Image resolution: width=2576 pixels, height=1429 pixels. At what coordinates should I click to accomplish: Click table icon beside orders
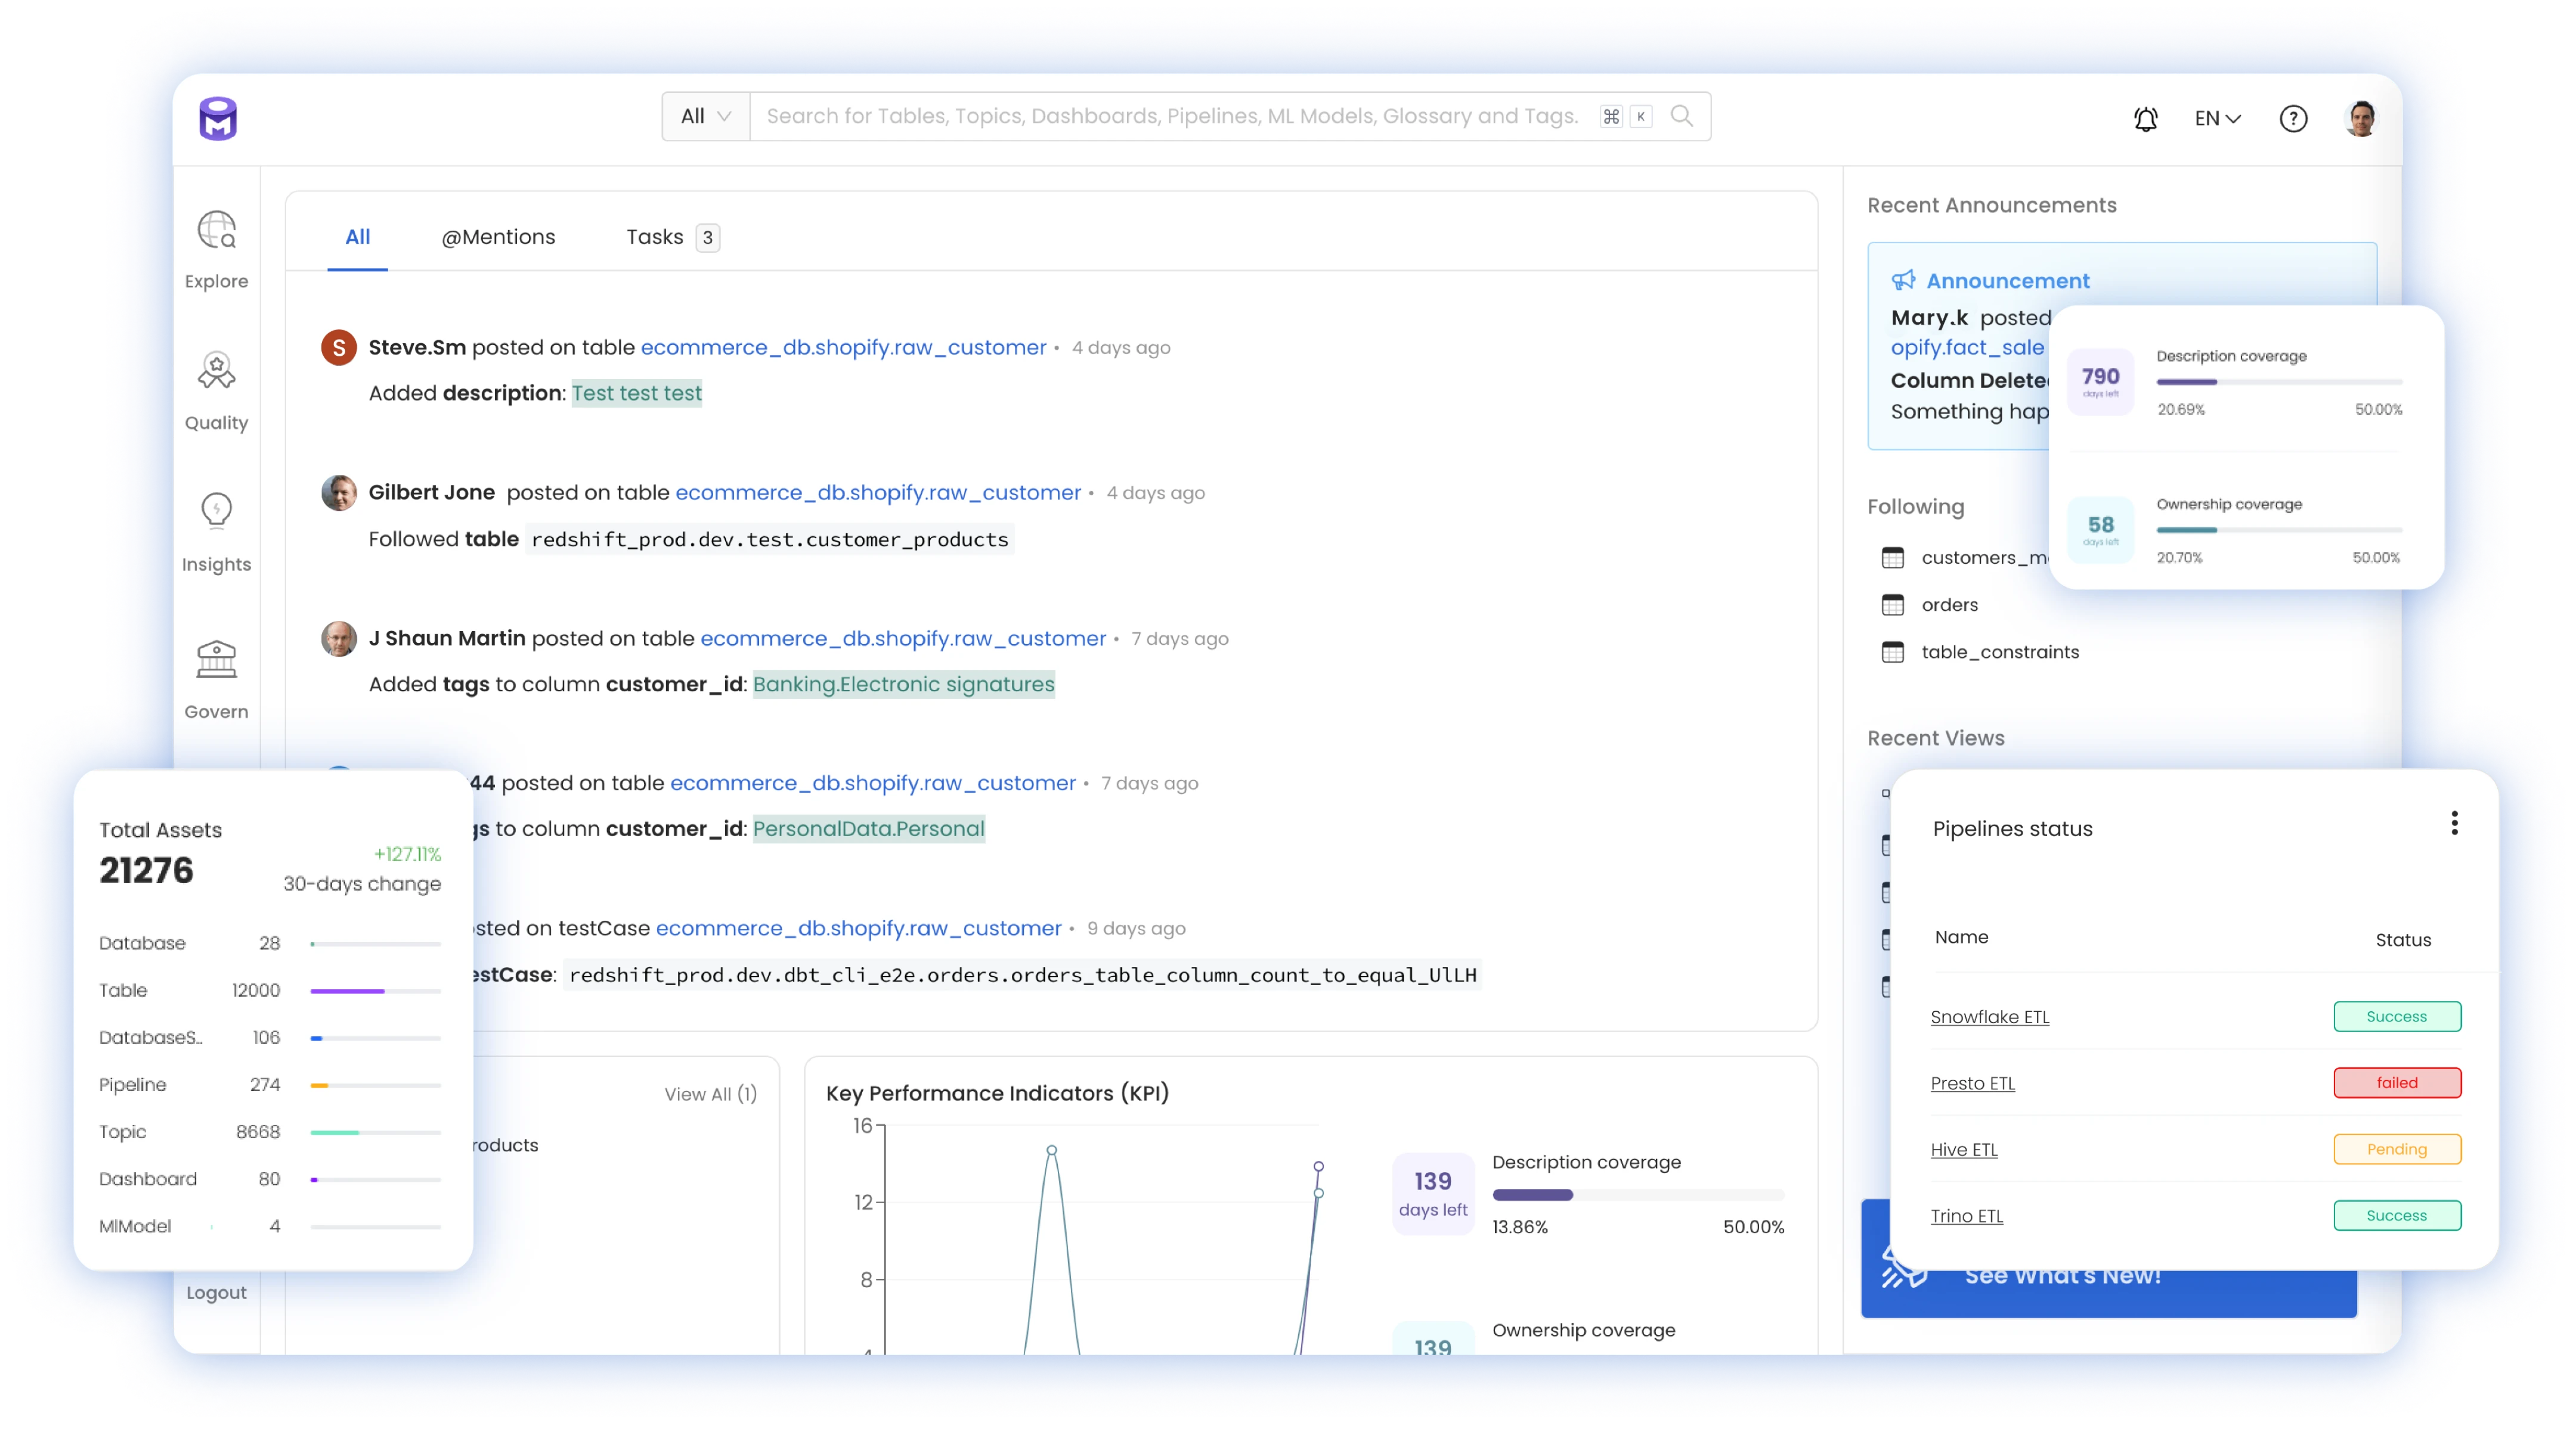[1892, 604]
